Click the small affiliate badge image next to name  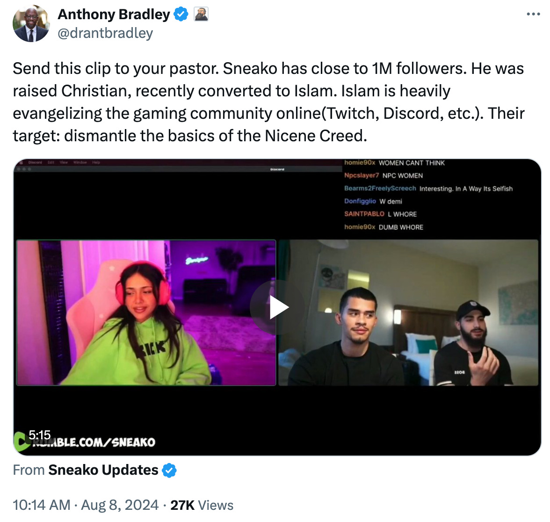[x=201, y=14]
